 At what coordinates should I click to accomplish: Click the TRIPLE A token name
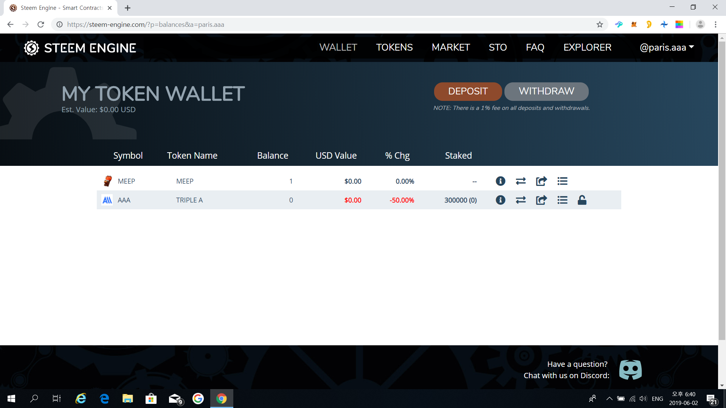pyautogui.click(x=189, y=200)
